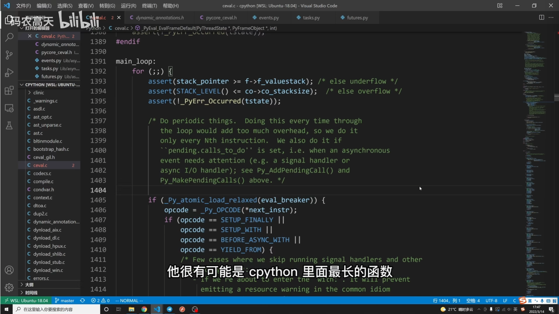Click the Customize Layout icon in title bar
Screen dimensions: 559x314
(500, 6)
